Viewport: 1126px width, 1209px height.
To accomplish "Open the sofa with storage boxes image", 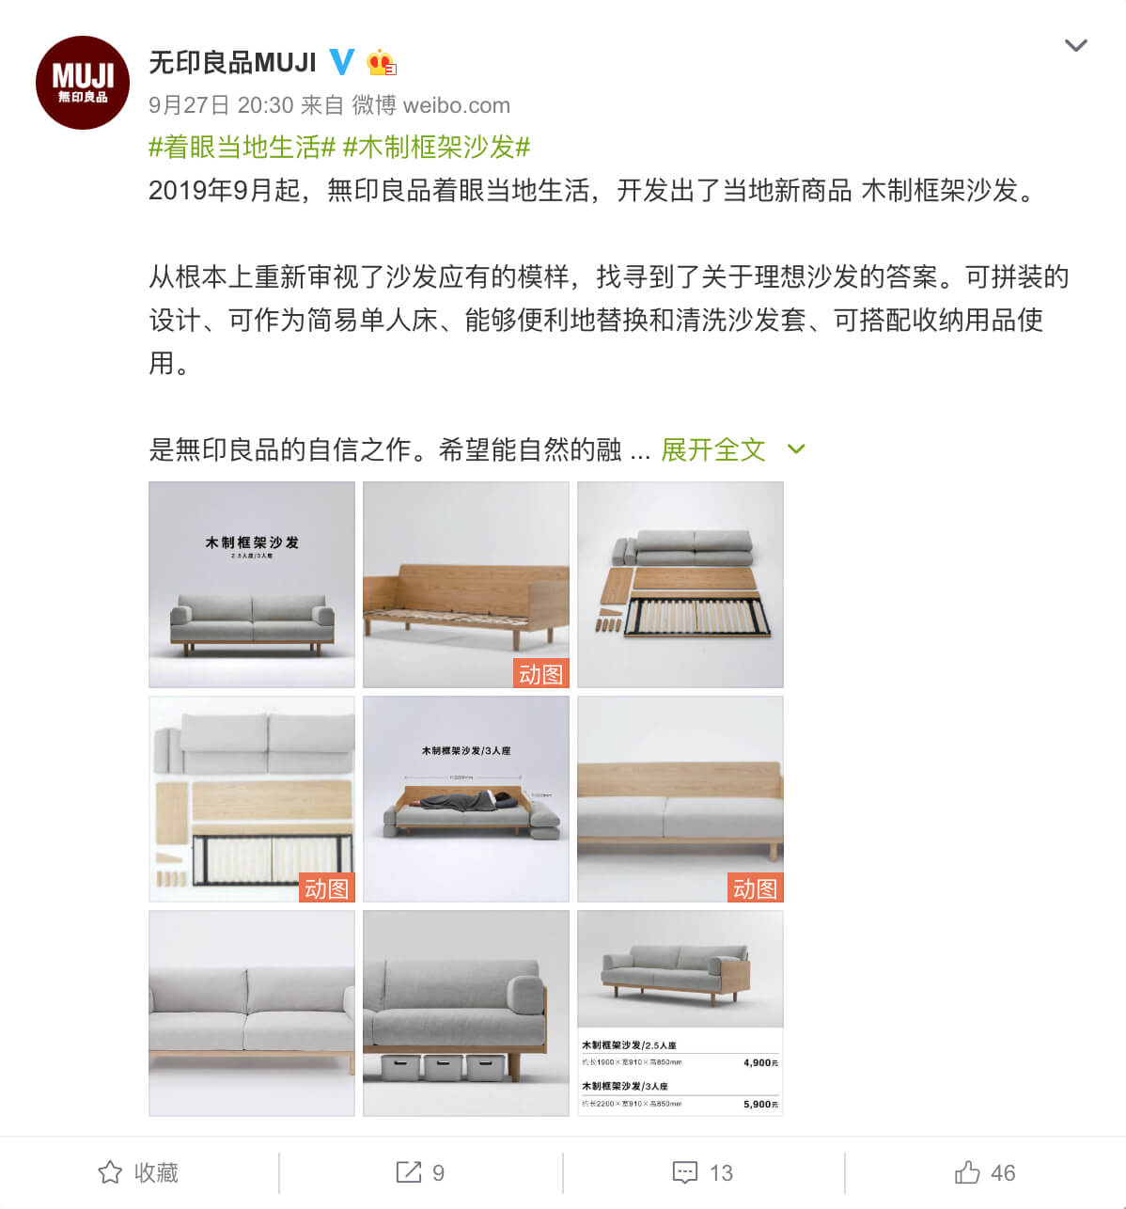I will pos(466,1013).
